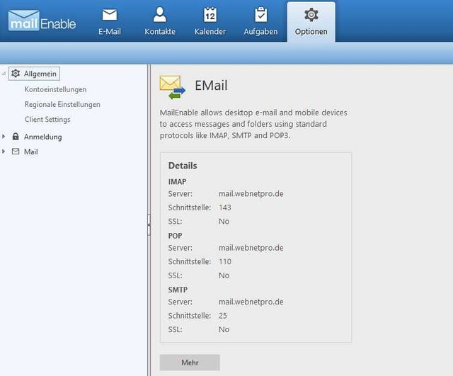Click the padlock icon beside Anmeldung
Screen dimensions: 453x376
(x=16, y=137)
